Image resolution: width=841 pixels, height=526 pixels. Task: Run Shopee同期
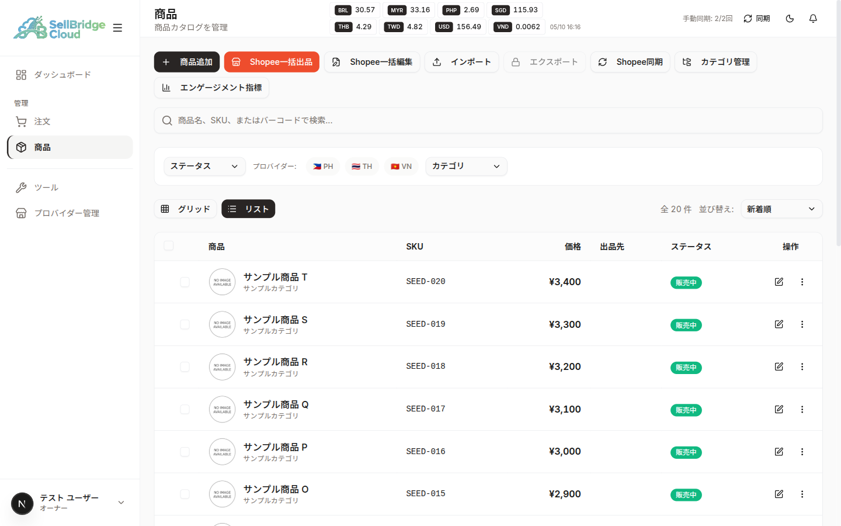[630, 62]
